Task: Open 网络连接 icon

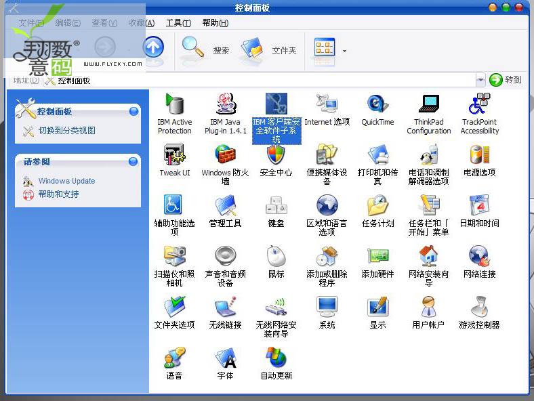Action: [x=480, y=256]
